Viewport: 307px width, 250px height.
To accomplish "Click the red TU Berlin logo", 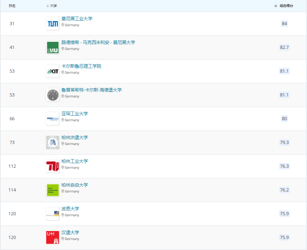I will 52,166.
